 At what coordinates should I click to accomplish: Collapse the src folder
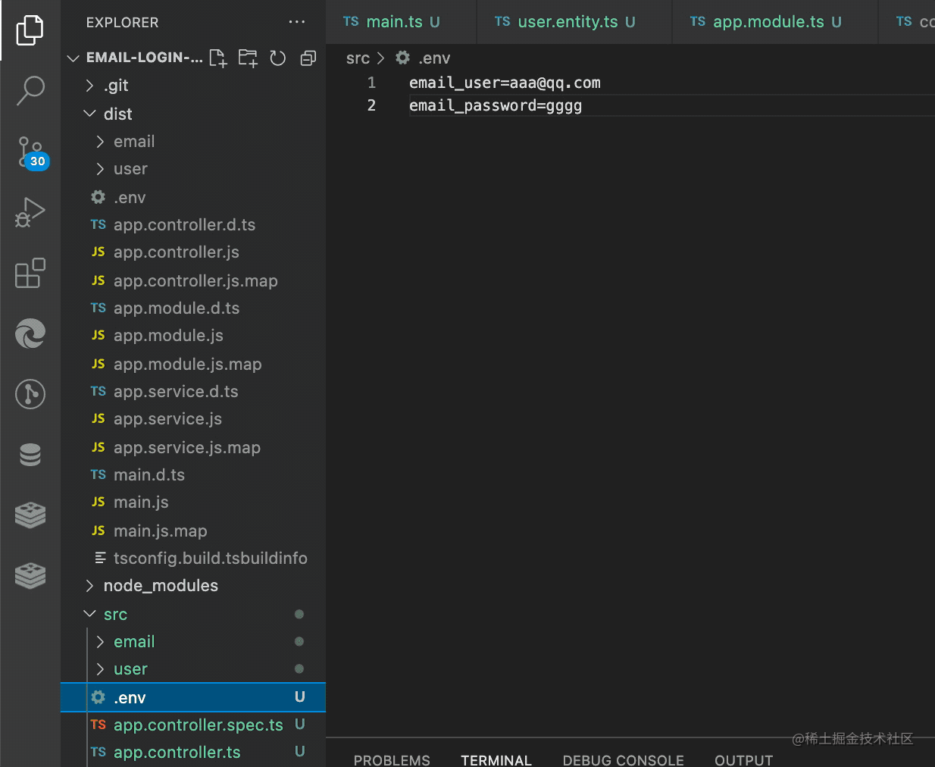(115, 615)
